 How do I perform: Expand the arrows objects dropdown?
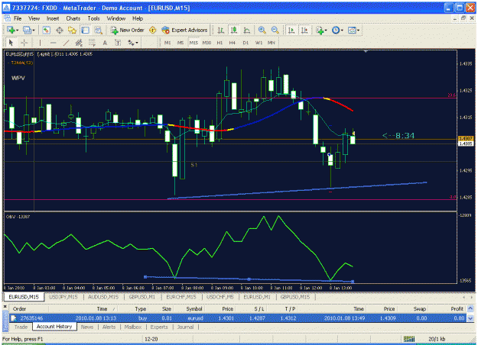[137, 43]
